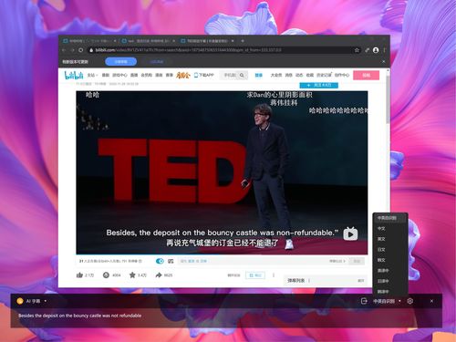Click the browser reload button
The height and width of the screenshot is (342, 456).
81,50
